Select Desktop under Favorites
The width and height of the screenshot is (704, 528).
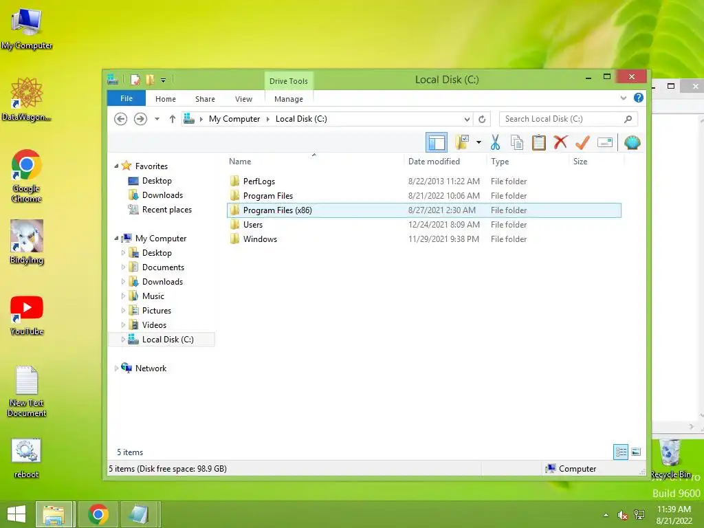[x=157, y=181]
